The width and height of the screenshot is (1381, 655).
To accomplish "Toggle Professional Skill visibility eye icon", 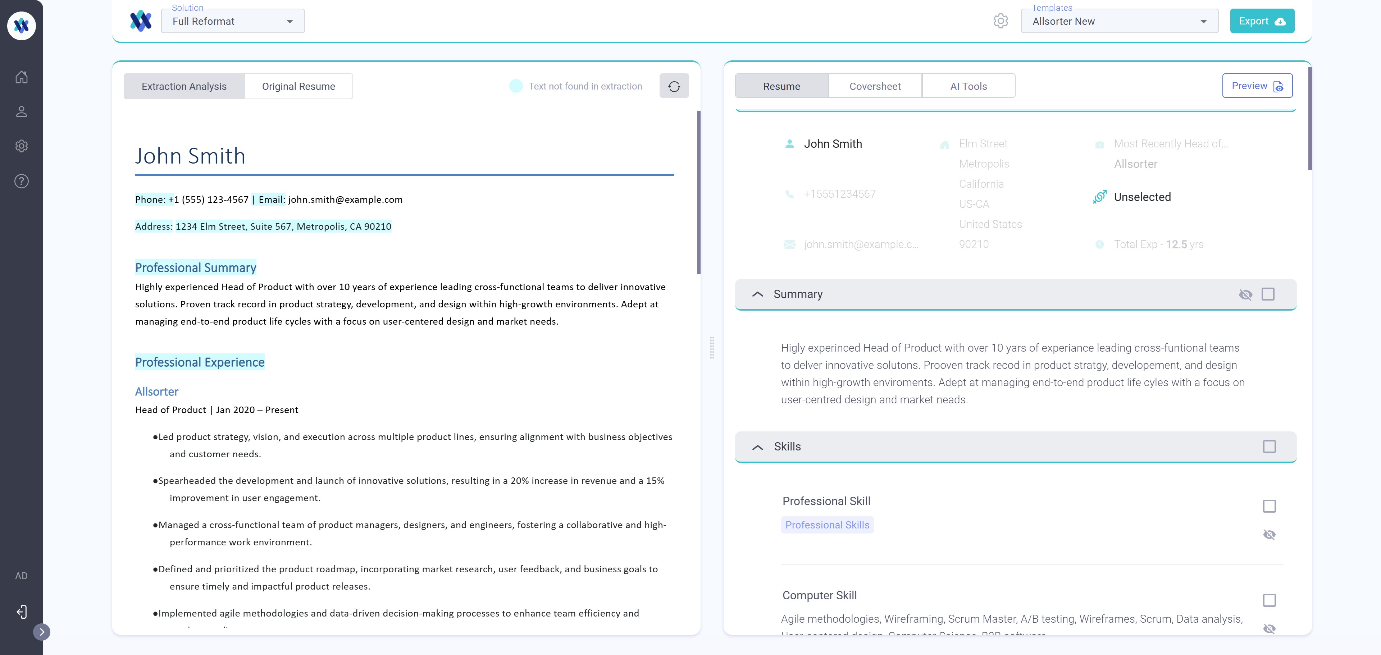I will pos(1269,535).
